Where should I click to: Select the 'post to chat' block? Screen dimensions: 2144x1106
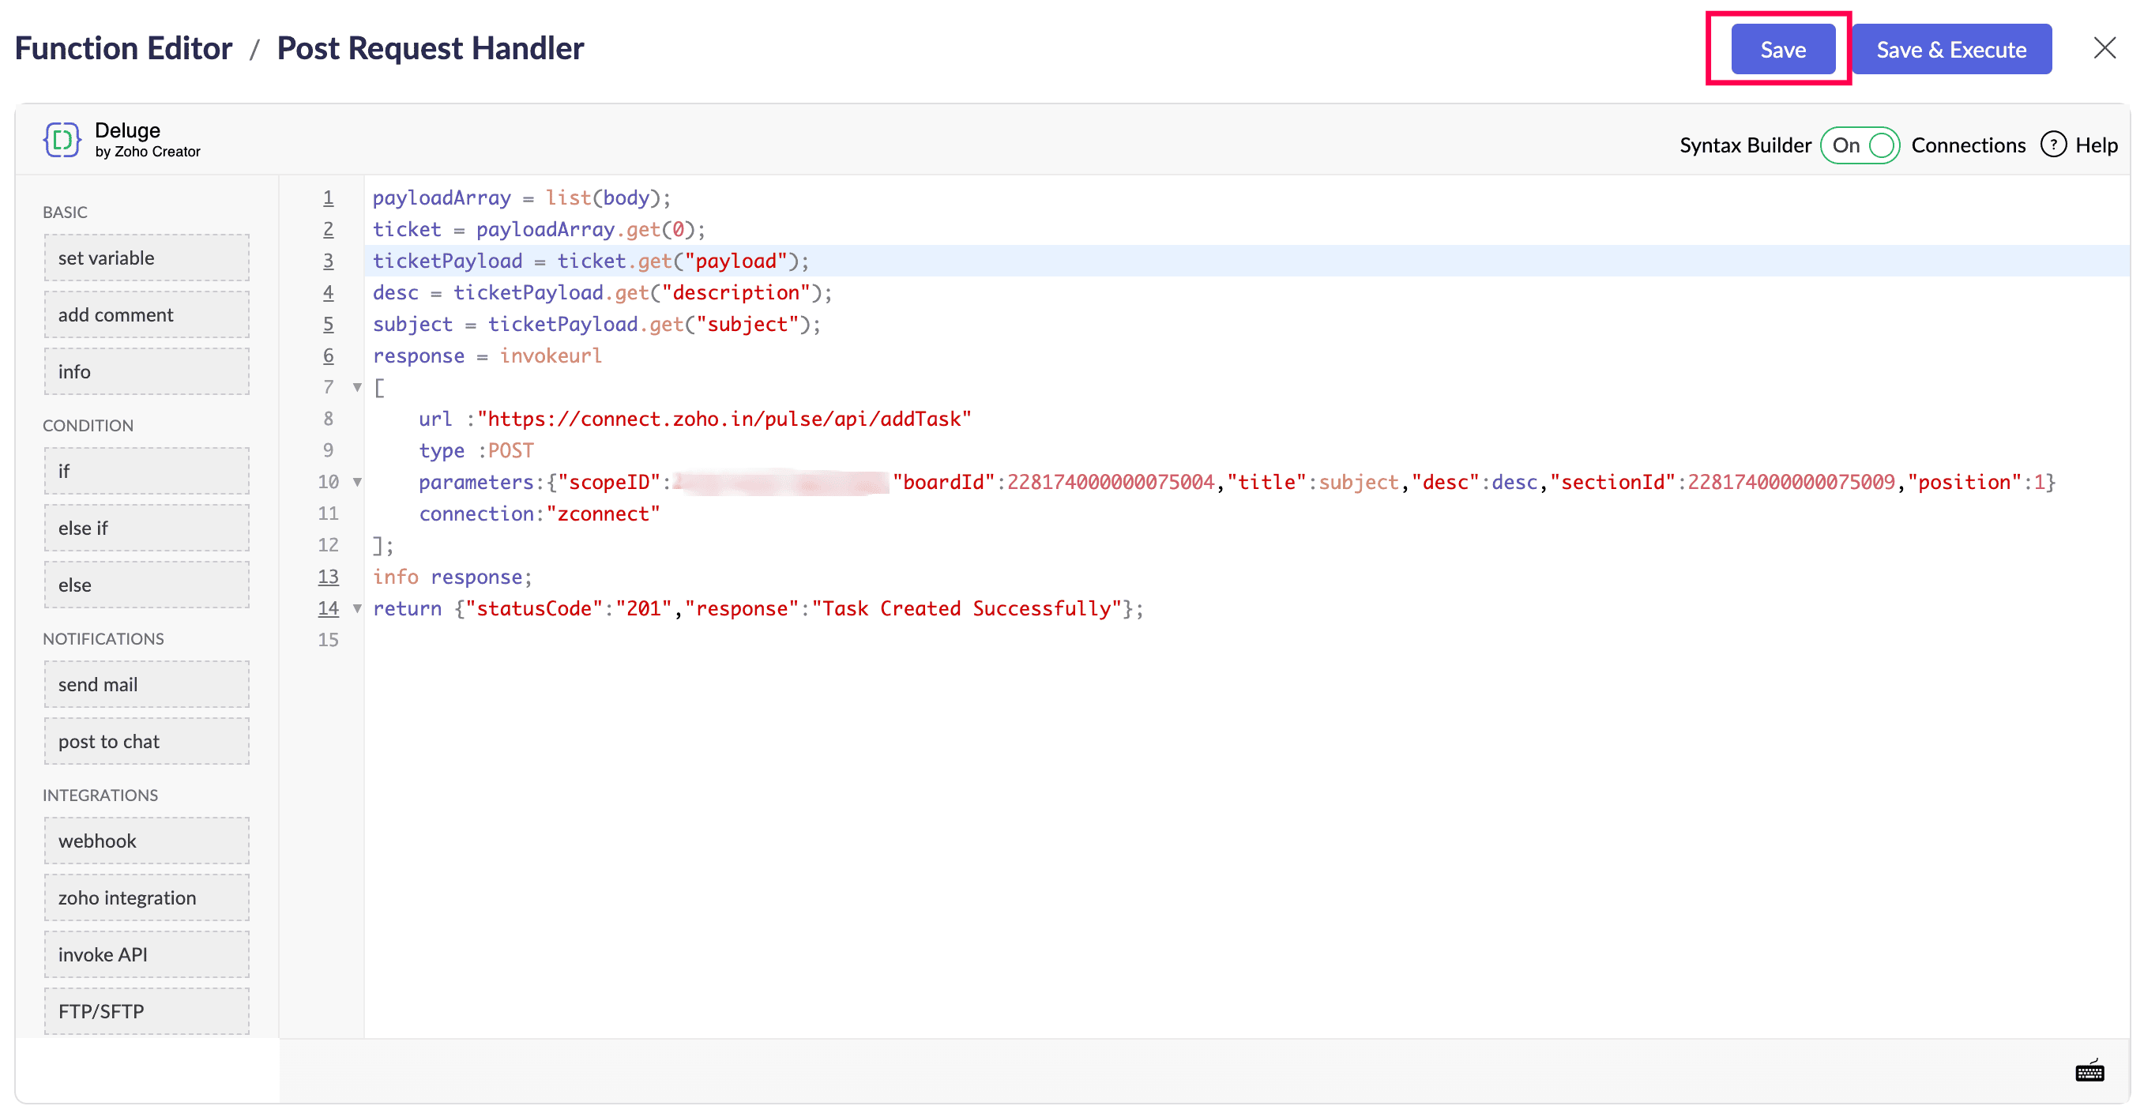tap(146, 742)
